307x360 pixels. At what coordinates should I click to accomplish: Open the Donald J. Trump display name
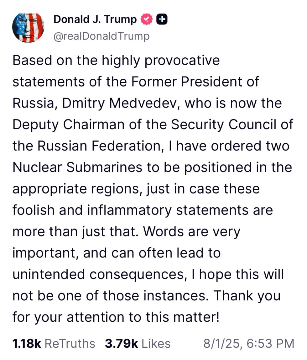click(x=95, y=19)
